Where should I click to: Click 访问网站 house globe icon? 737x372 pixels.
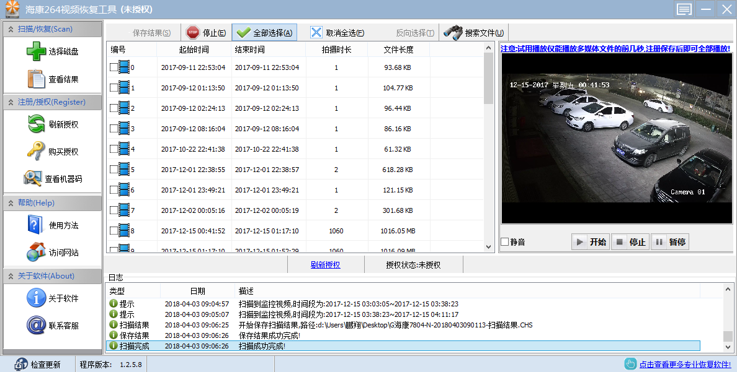(x=36, y=252)
